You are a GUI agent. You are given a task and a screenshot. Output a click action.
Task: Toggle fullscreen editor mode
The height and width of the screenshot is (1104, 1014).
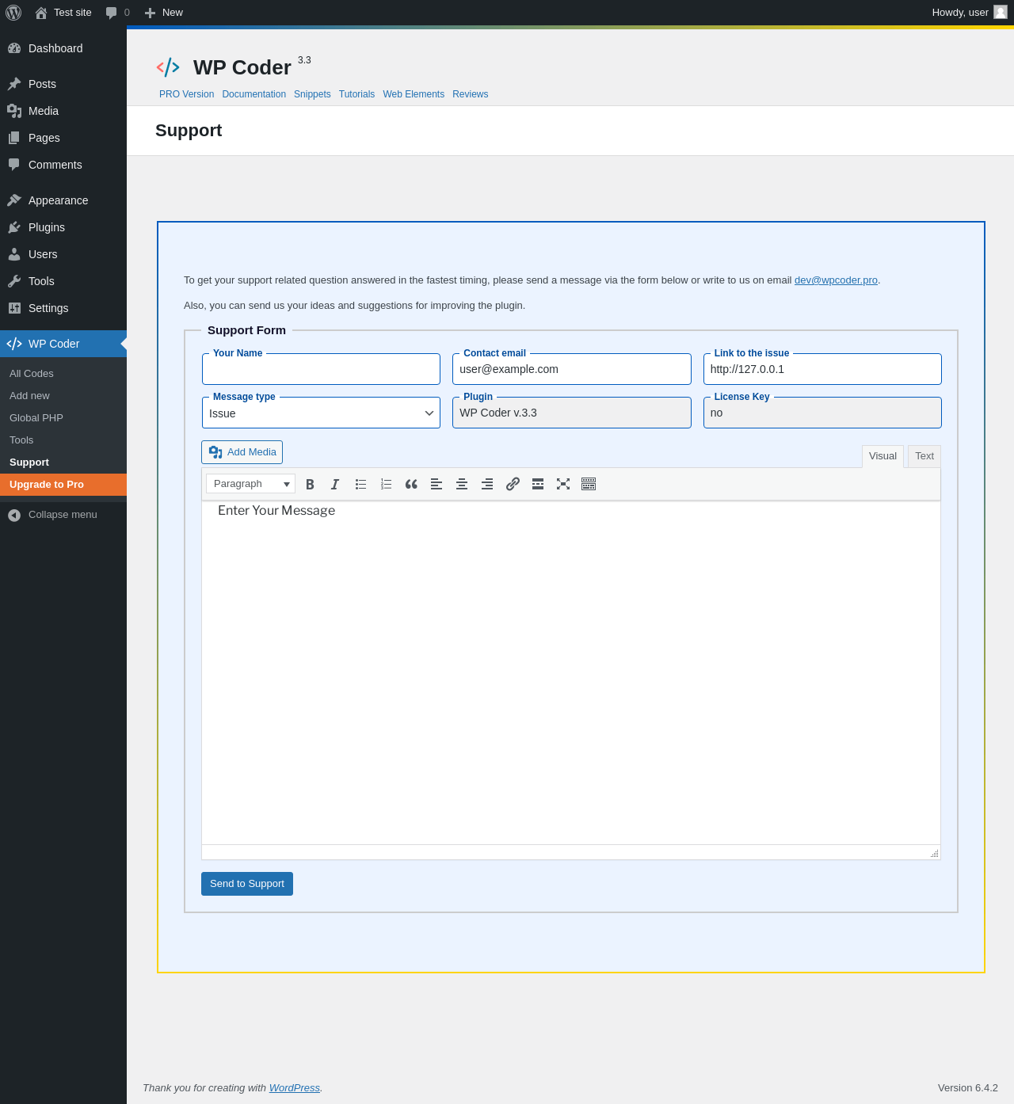click(563, 484)
